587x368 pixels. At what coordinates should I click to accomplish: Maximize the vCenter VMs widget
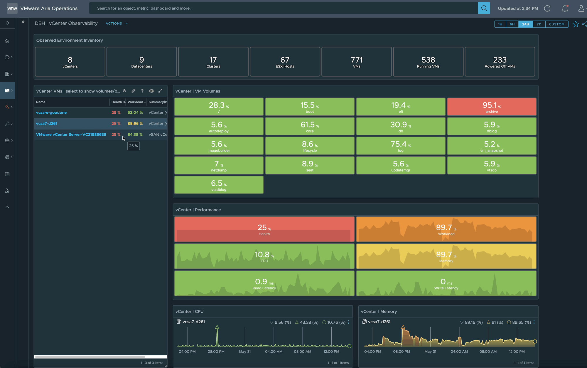160,91
